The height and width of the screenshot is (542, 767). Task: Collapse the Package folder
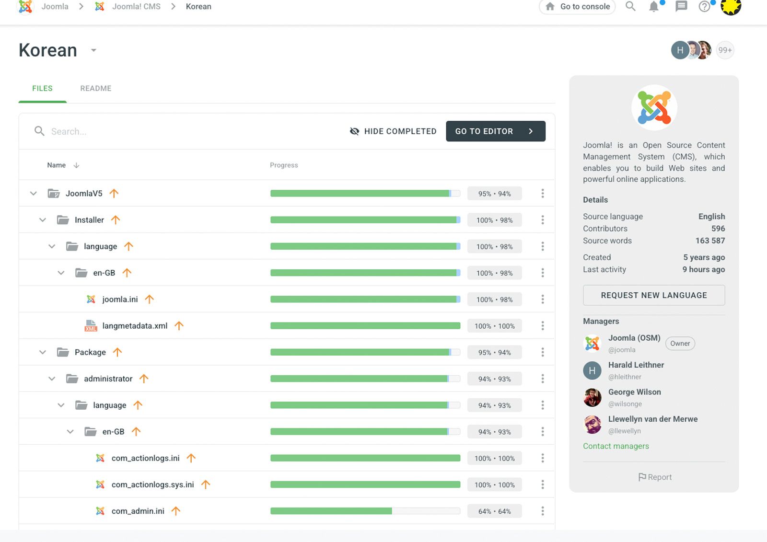click(x=42, y=352)
